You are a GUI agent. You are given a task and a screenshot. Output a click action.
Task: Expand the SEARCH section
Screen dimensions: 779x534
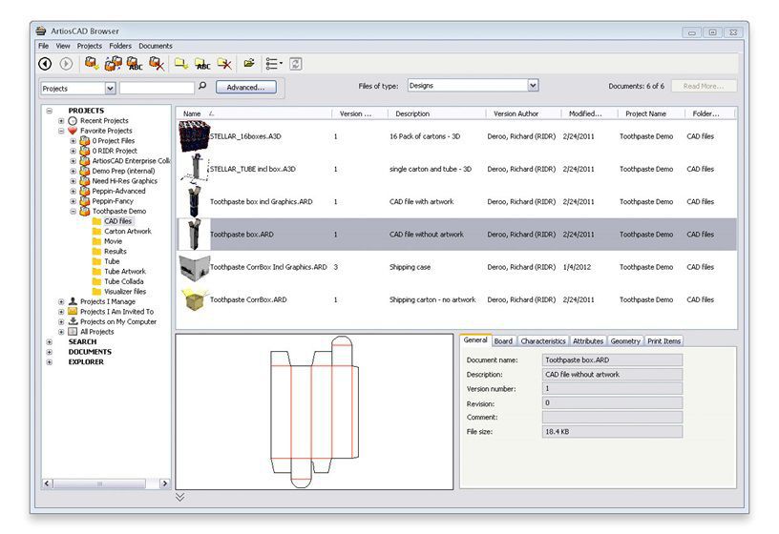pos(50,342)
